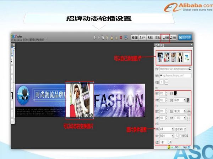This screenshot has width=213, height=159.
Task: Select the fourth carousel thumbnail in black
Action: click(x=180, y=57)
